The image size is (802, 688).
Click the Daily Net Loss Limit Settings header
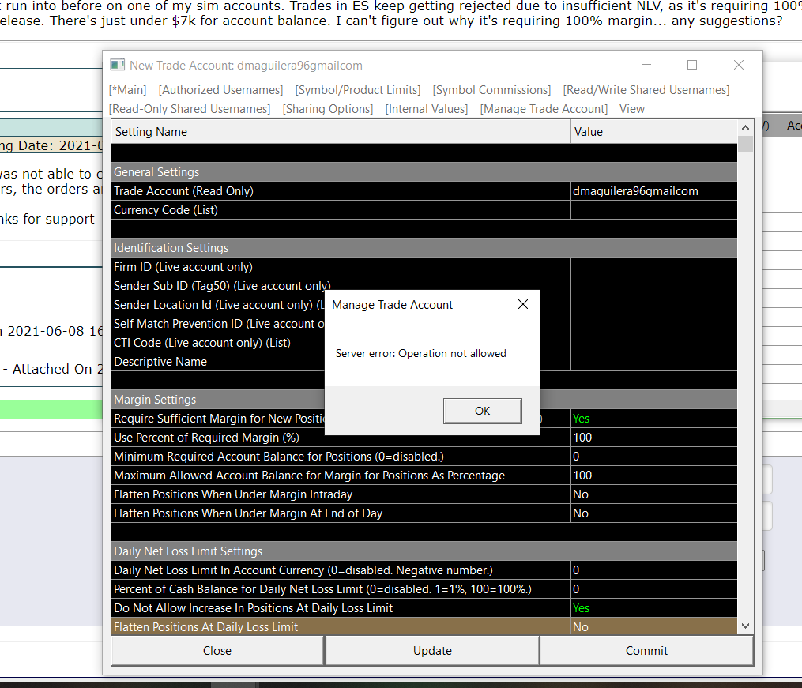pyautogui.click(x=424, y=551)
